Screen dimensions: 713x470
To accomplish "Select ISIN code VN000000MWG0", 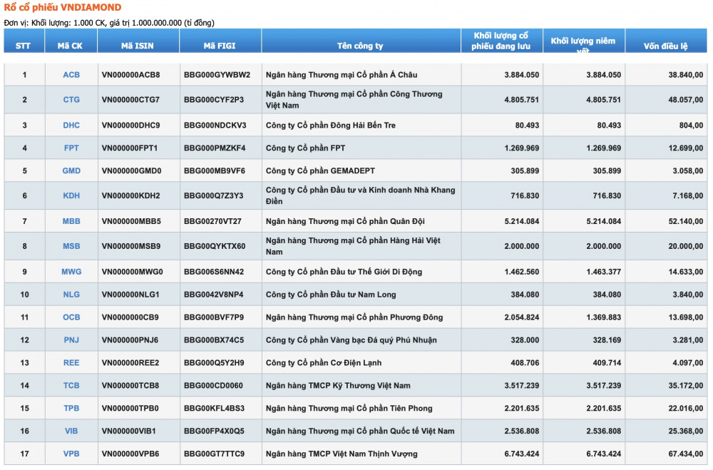I will pos(133,272).
